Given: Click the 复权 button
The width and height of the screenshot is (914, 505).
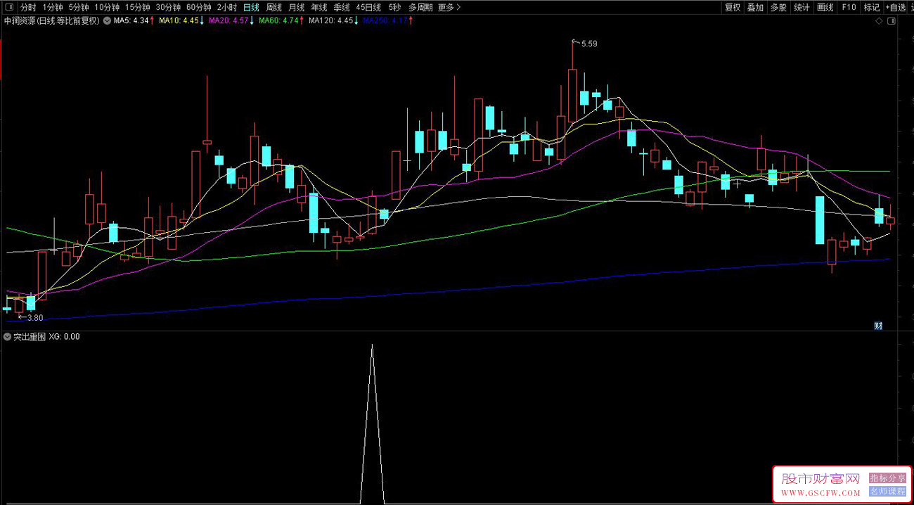Looking at the screenshot, I should [733, 7].
